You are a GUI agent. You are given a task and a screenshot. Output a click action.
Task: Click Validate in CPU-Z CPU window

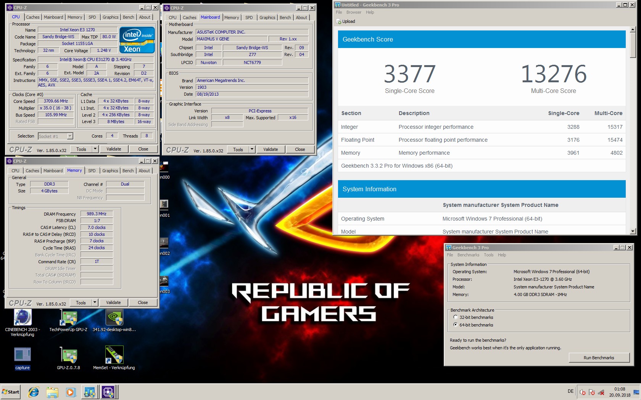click(114, 149)
